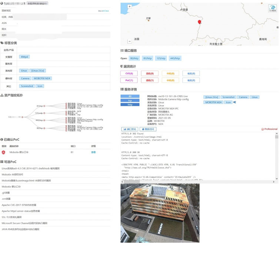
Task: Open the 123/ntp port tag
Action: pyautogui.click(x=161, y=58)
